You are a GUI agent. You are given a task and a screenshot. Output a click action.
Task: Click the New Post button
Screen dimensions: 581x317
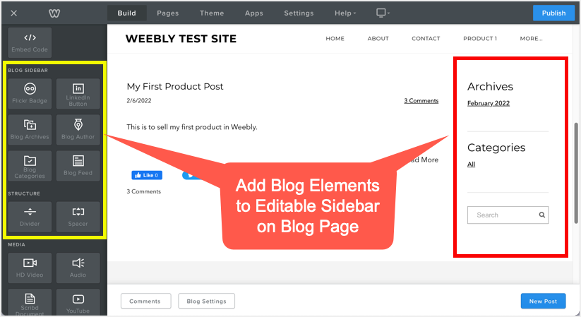point(544,301)
